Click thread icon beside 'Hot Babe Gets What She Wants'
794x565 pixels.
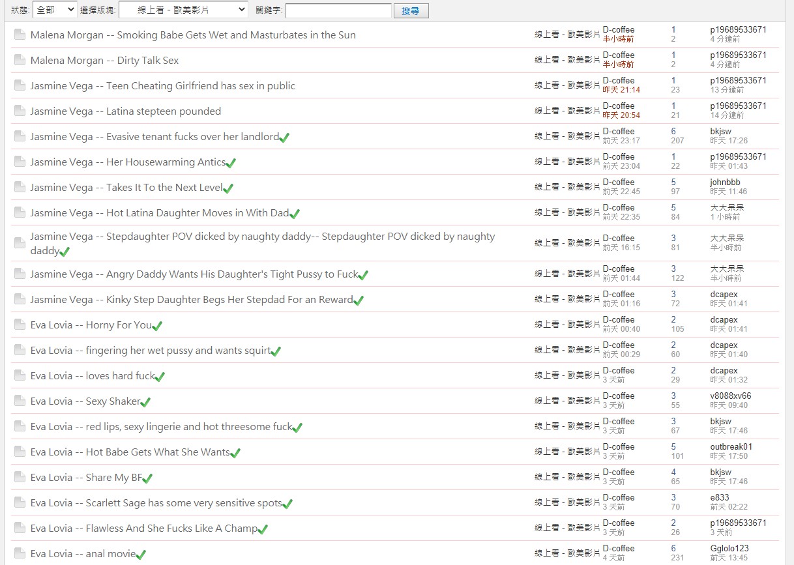tap(20, 452)
